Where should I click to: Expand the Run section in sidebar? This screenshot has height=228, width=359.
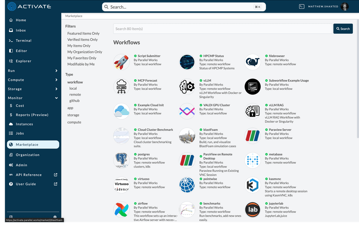coord(33,71)
